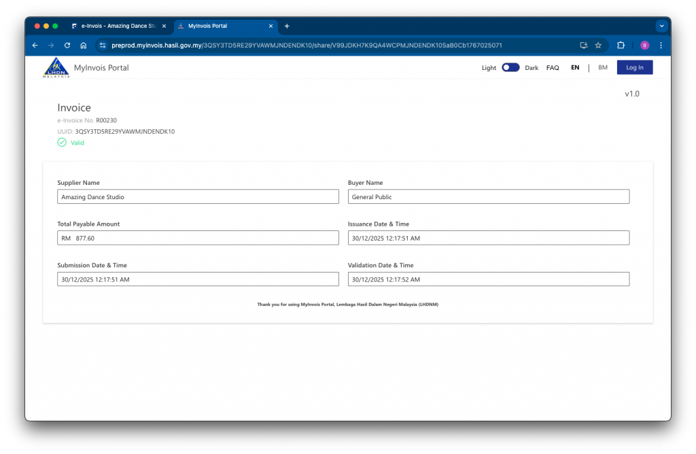Toggle the Light/Dark theme switch
This screenshot has height=454, width=696.
tap(510, 67)
